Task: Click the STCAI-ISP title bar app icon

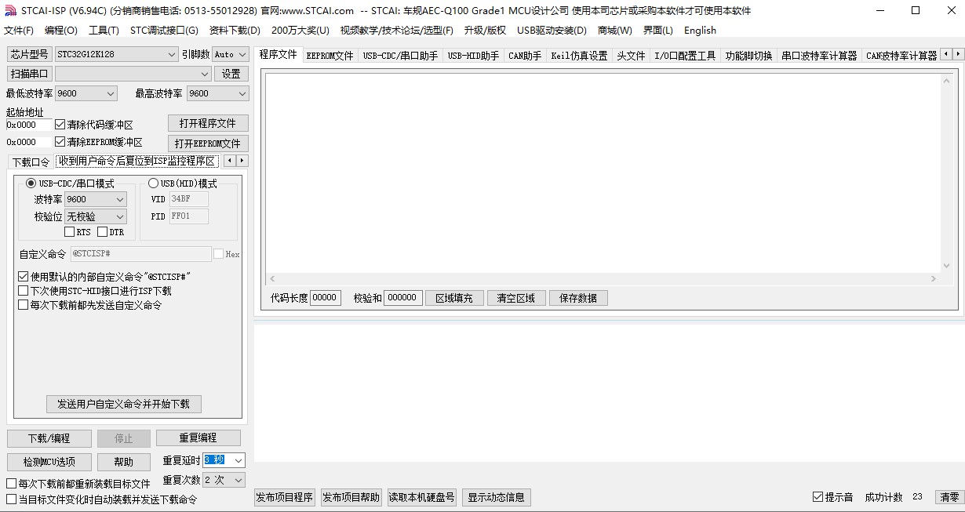Action: (10, 10)
